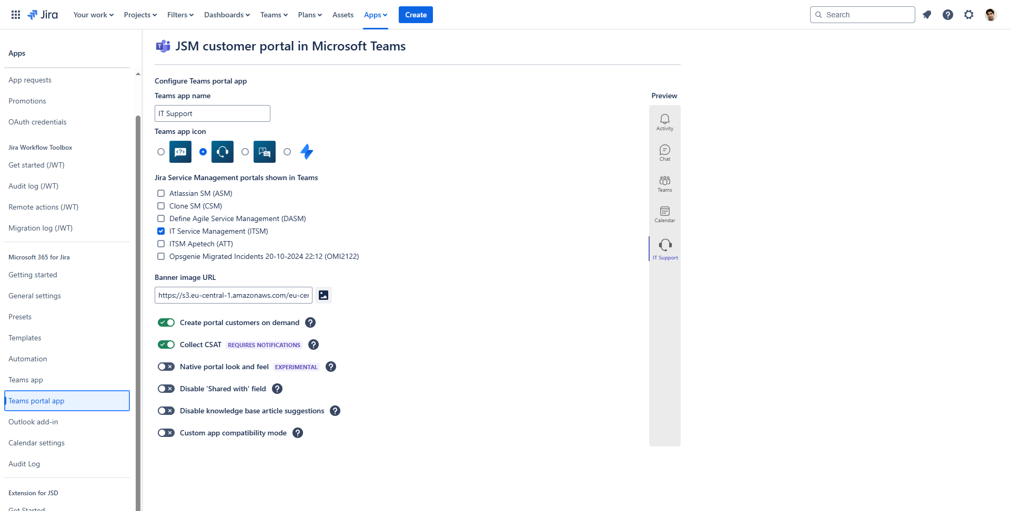
Task: Open the app switcher grid icon
Action: (16, 15)
